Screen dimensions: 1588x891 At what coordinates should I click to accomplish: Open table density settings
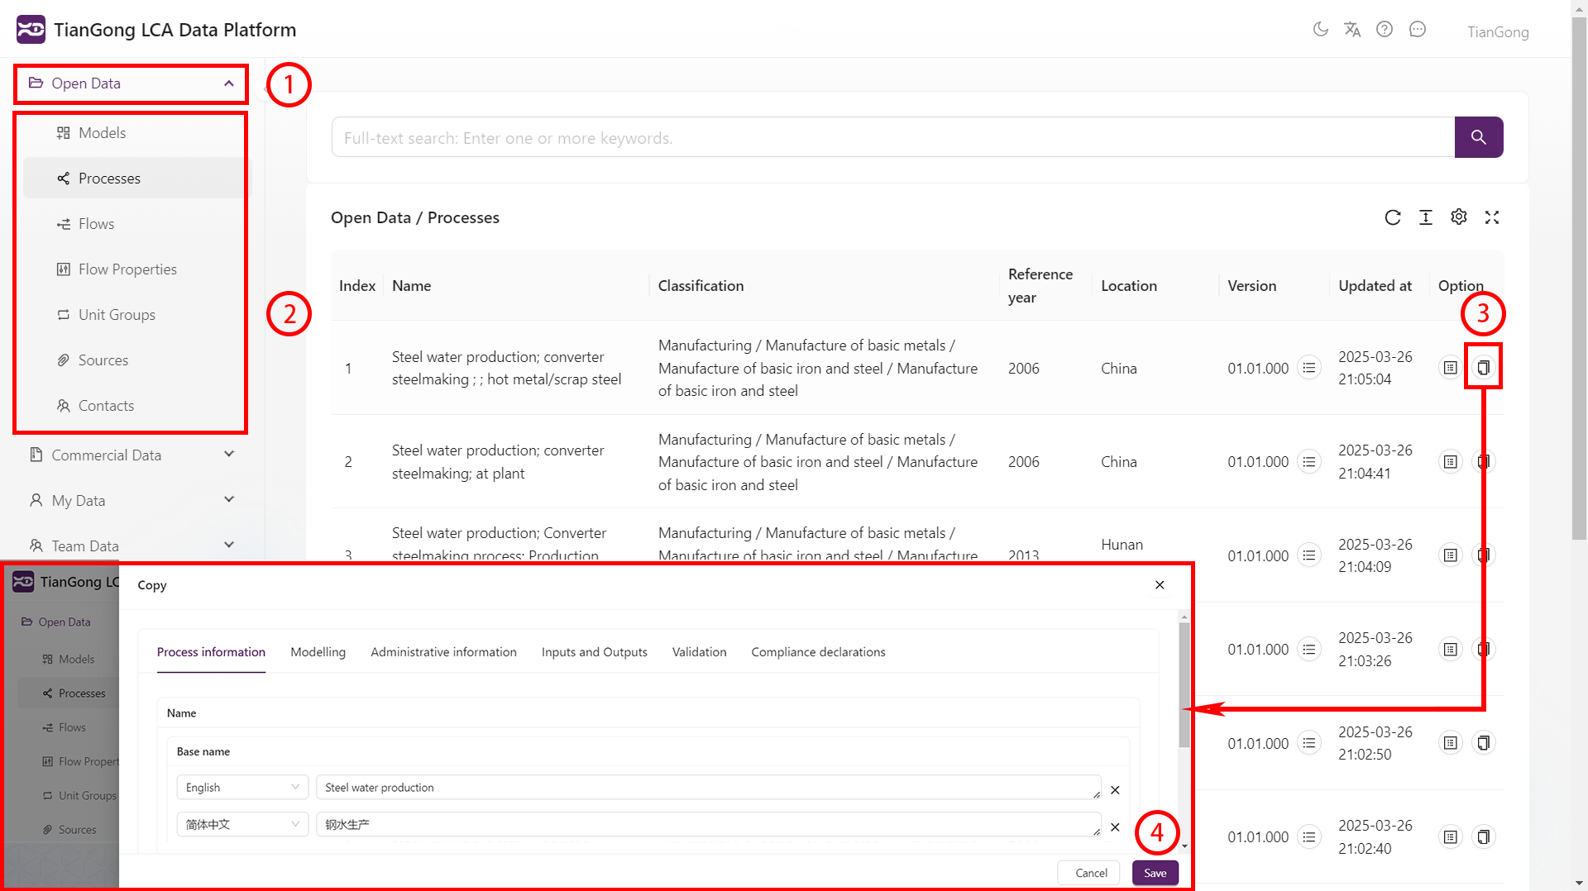[1426, 217]
